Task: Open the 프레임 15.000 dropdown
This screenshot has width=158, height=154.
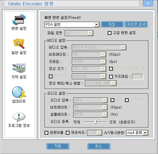Action: [89, 62]
